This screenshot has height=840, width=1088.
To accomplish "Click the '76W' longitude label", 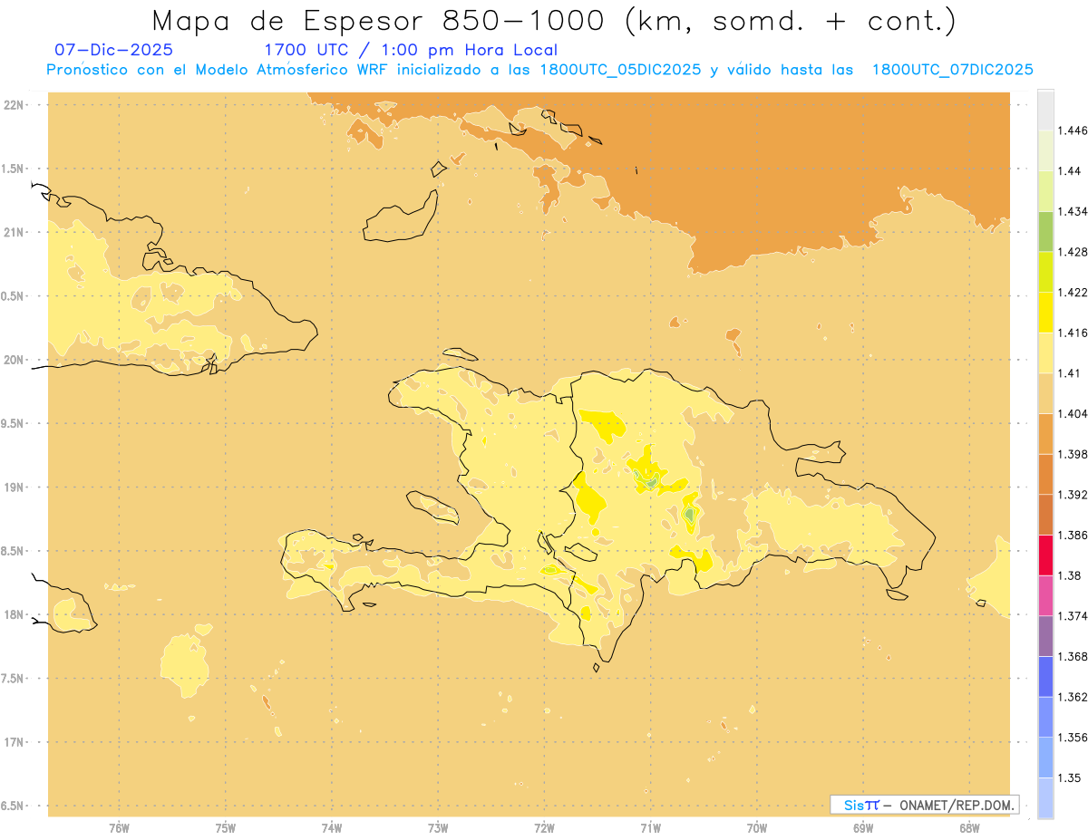I will pos(119,828).
